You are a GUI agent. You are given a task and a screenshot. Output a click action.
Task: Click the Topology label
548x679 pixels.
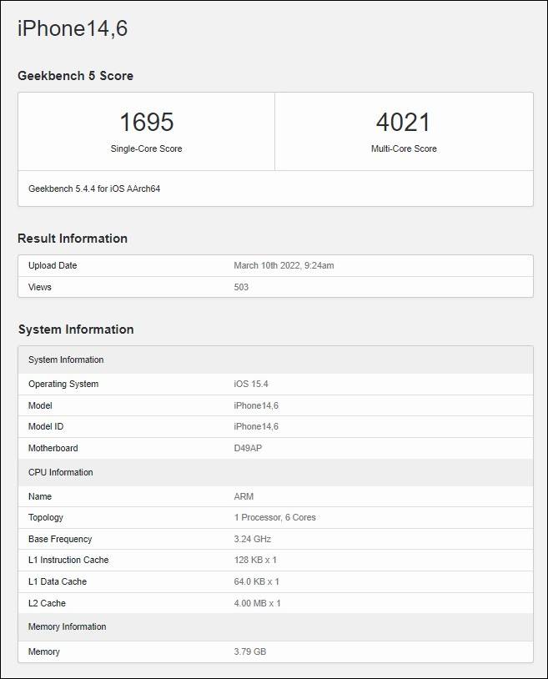coord(46,517)
